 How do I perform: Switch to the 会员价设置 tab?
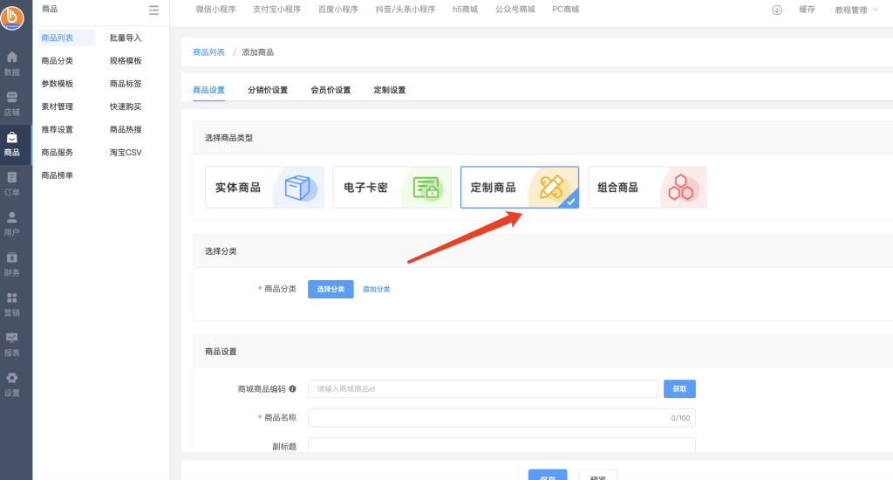coord(331,90)
